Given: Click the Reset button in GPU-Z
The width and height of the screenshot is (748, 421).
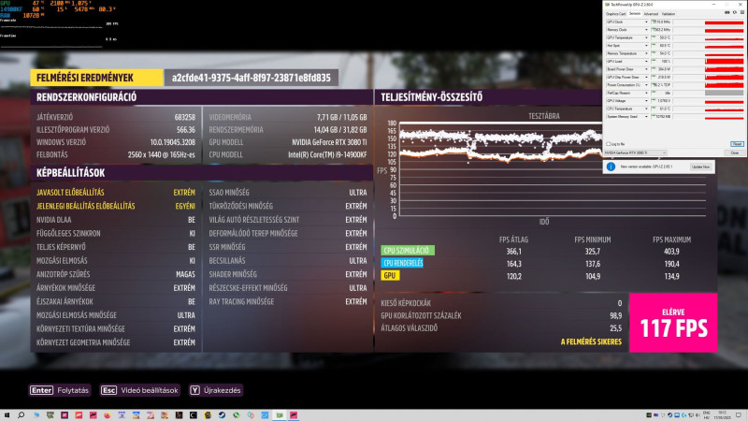Looking at the screenshot, I should tap(737, 144).
